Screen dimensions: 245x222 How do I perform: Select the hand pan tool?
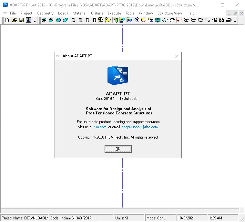click(x=172, y=20)
